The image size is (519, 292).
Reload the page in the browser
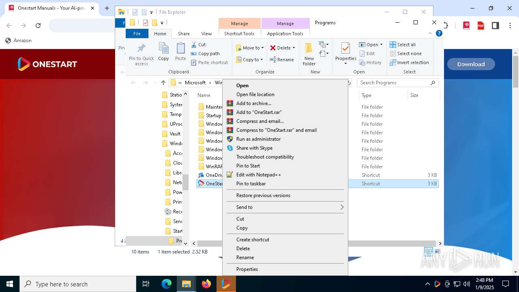click(38, 26)
